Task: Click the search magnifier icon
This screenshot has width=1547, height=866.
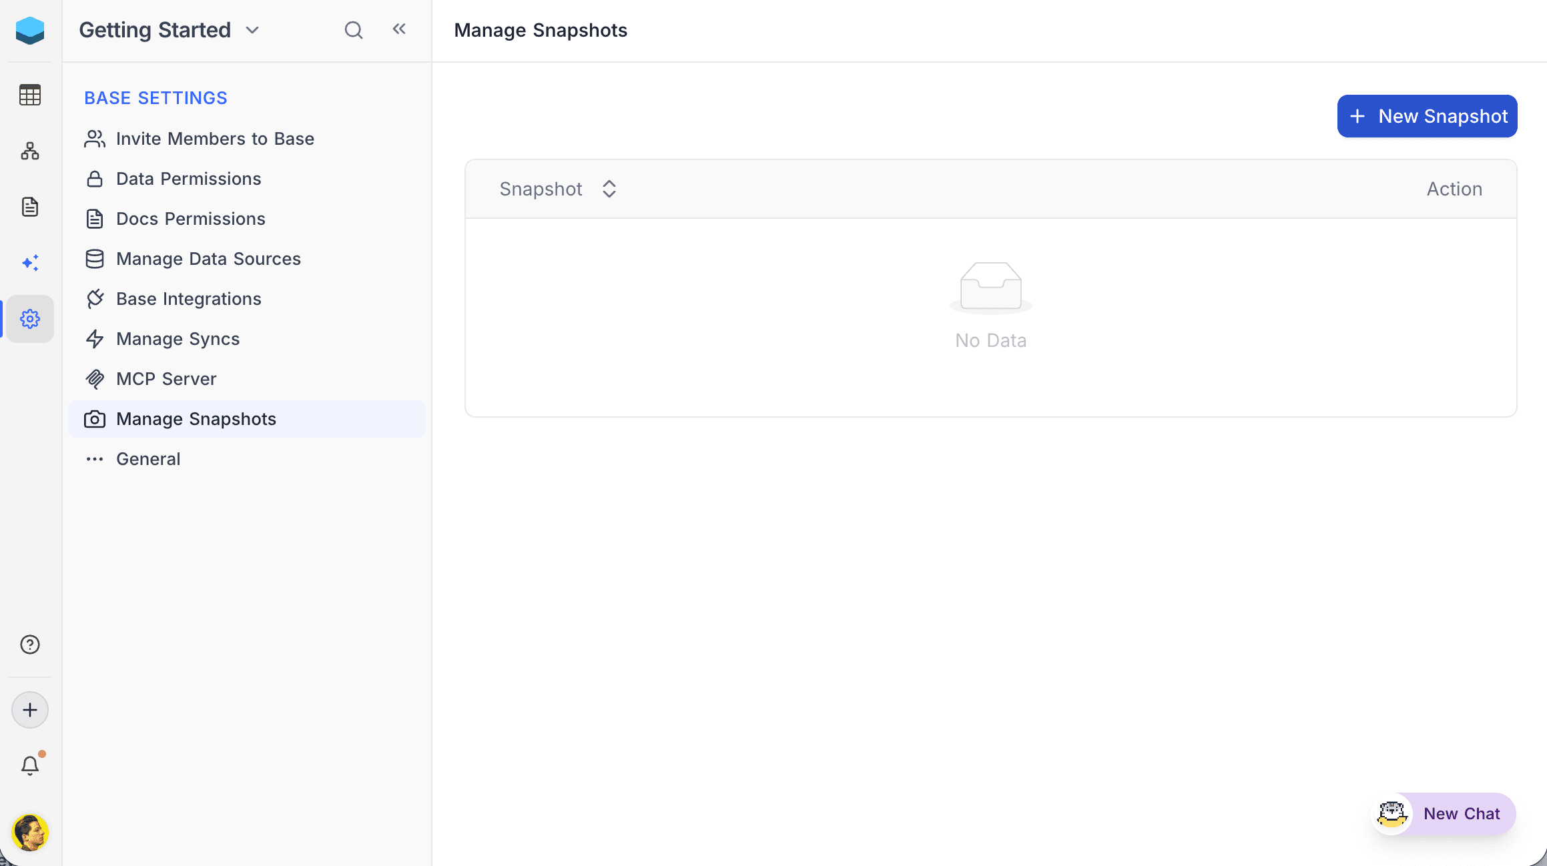Action: (354, 30)
